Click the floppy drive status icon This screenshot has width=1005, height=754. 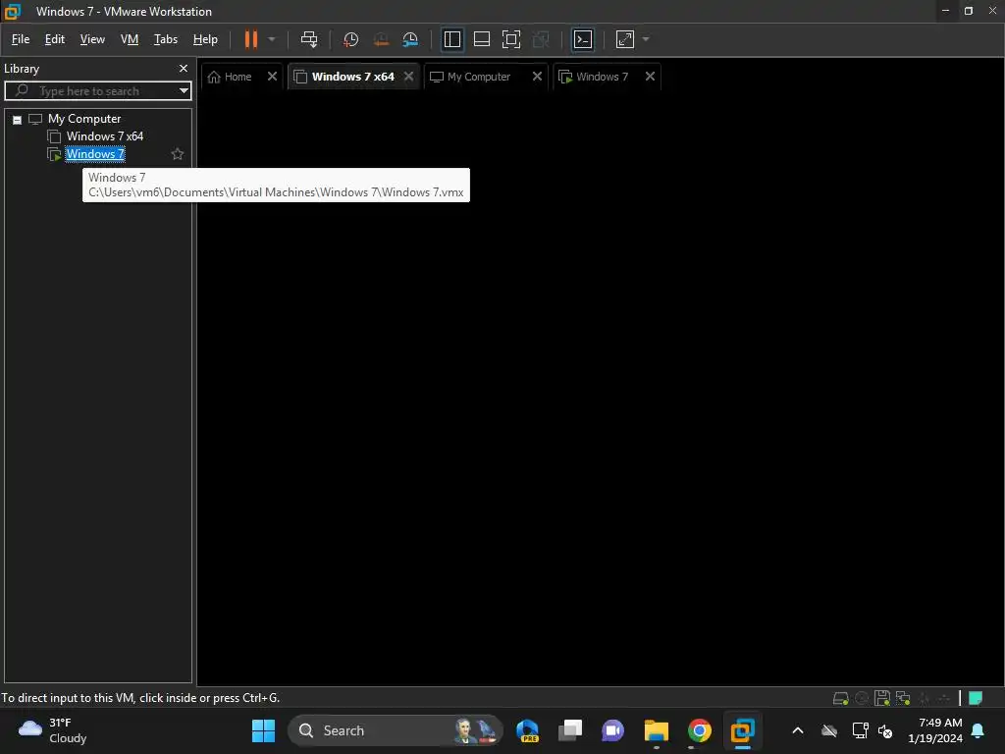(882, 698)
